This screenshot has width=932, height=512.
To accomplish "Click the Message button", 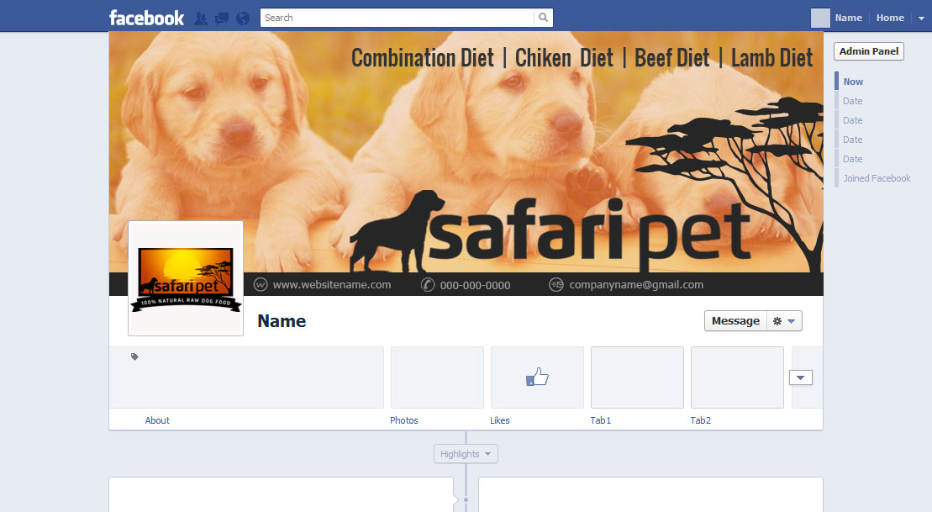I will [735, 320].
